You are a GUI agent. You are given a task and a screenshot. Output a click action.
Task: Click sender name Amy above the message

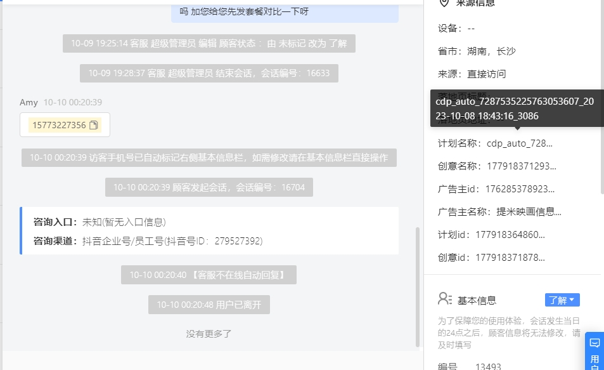29,102
